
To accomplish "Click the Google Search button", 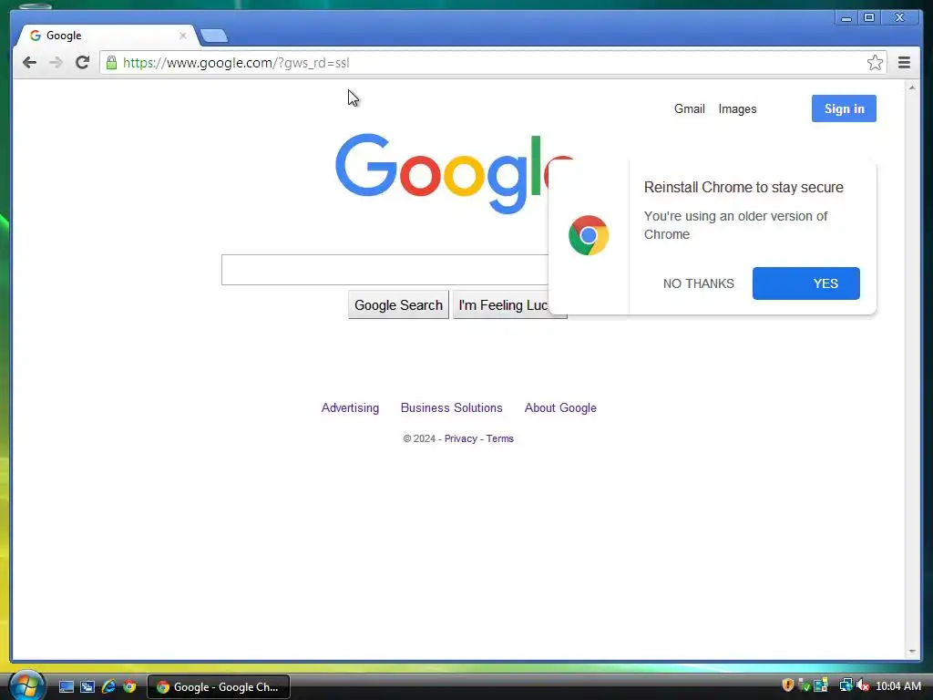I will tap(398, 304).
